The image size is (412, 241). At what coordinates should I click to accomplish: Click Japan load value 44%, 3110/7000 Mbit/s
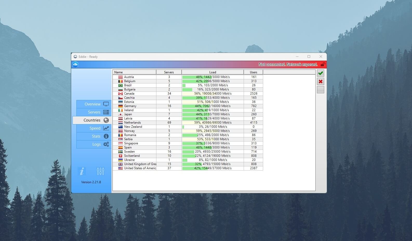(213, 114)
